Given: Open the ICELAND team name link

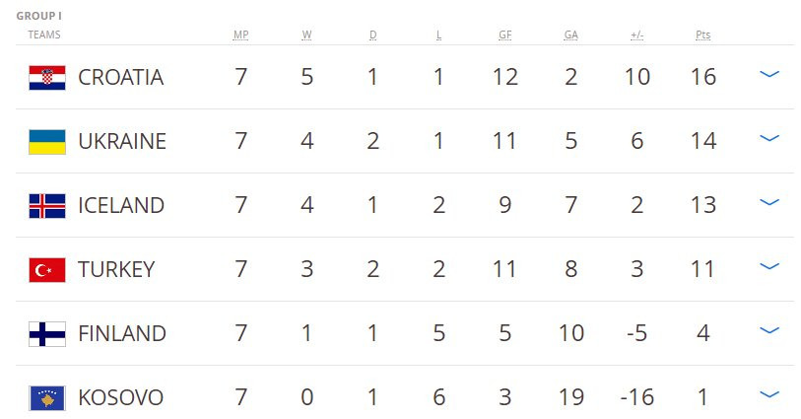Looking at the screenshot, I should click(x=121, y=205).
